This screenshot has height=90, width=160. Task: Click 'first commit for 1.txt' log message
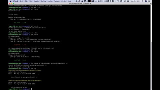pos(19,87)
